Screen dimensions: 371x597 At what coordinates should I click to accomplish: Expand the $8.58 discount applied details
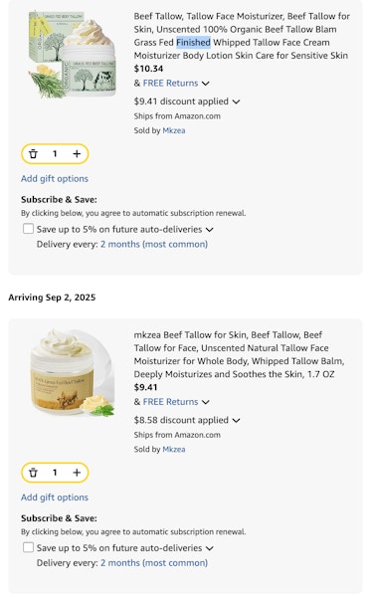point(236,420)
